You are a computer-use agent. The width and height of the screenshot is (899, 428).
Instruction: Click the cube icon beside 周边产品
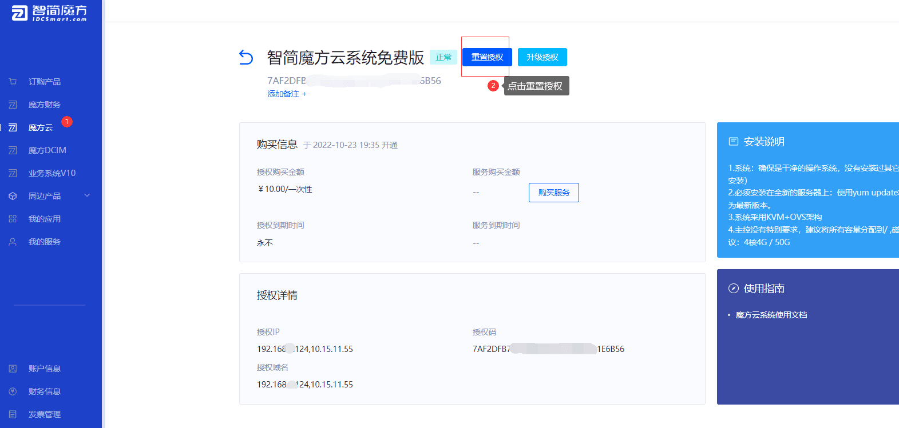tap(13, 196)
